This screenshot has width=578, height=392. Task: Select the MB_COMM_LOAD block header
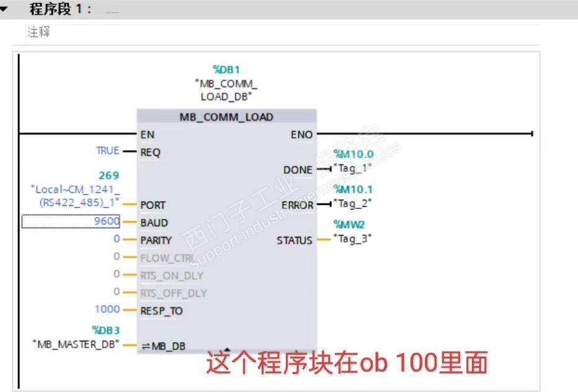point(226,117)
